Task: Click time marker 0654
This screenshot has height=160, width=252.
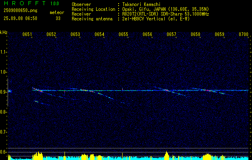Action: pyautogui.click(x=99, y=34)
